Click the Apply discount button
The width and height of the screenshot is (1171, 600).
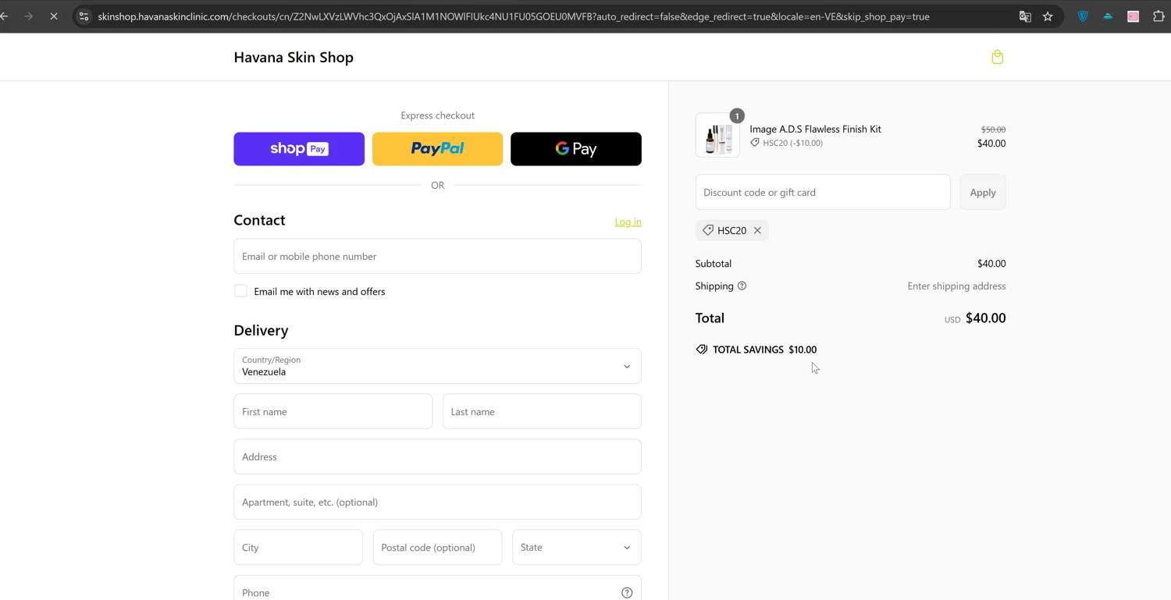pyautogui.click(x=982, y=192)
